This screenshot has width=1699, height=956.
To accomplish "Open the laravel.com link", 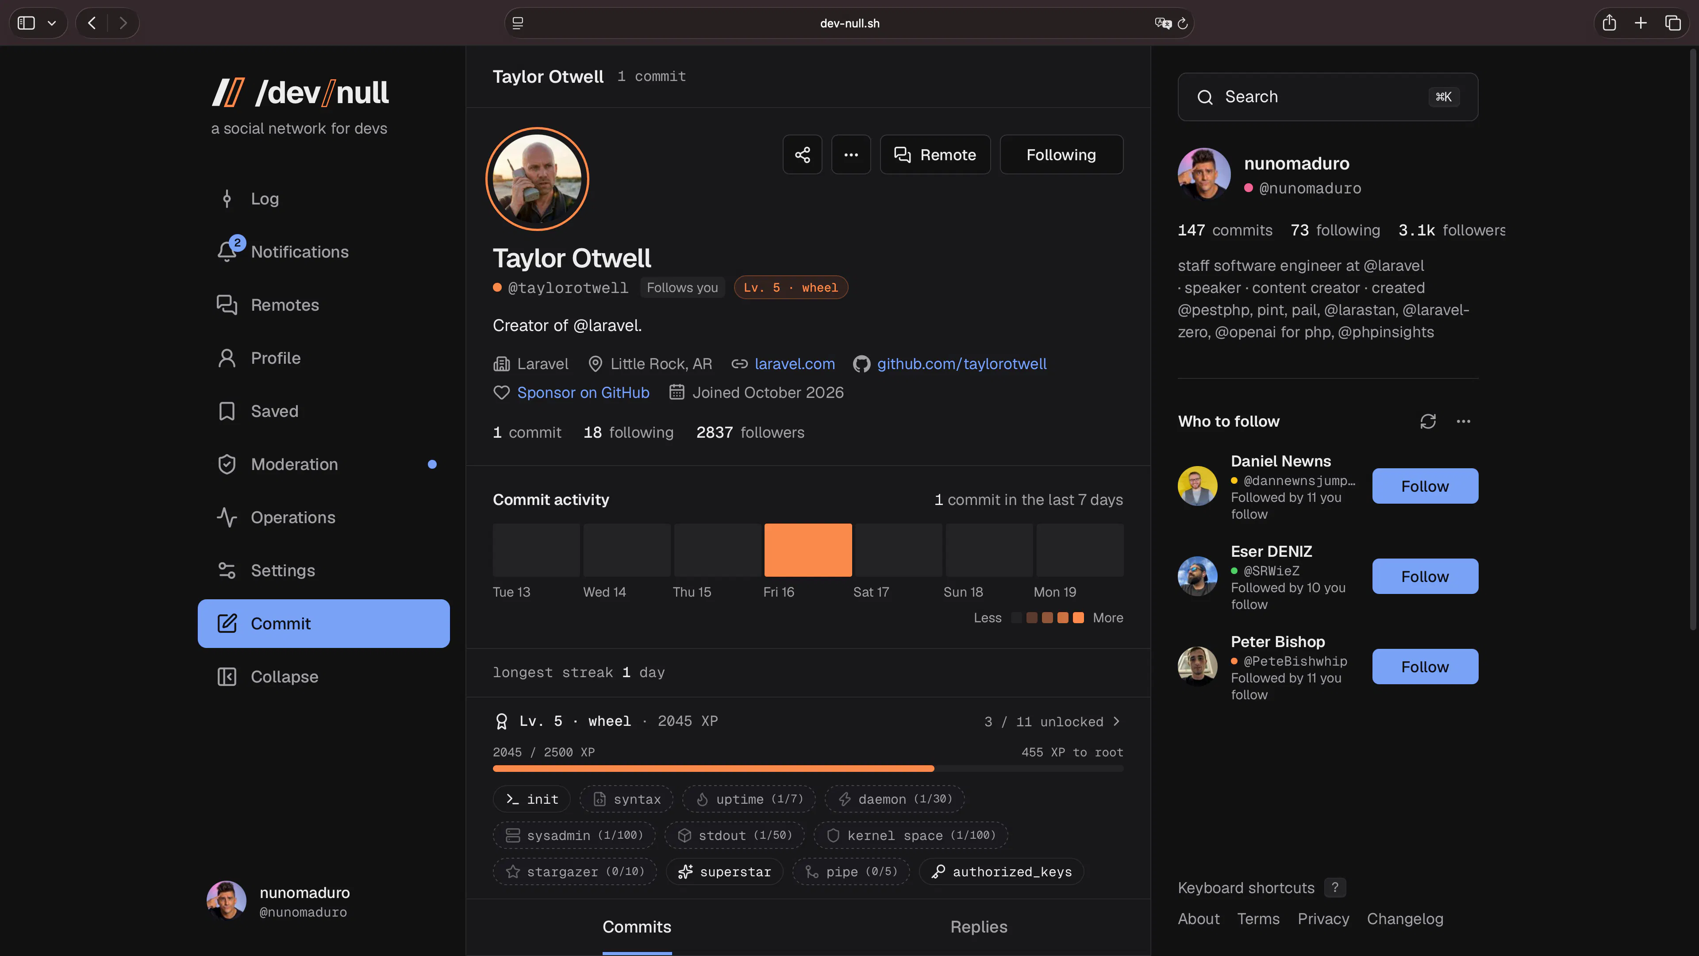I will pos(794,363).
